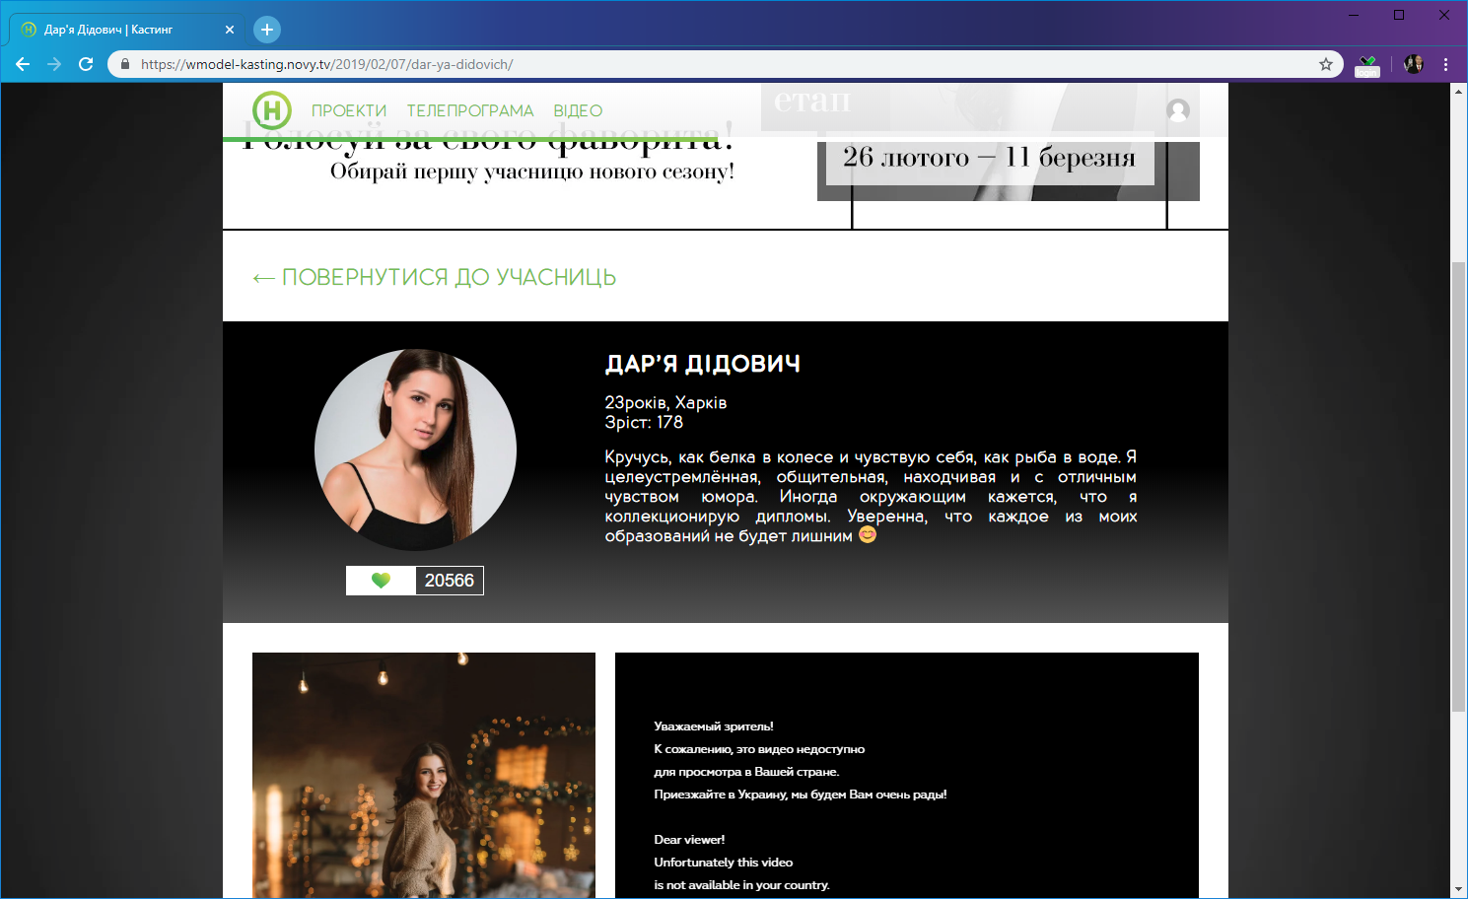Image resolution: width=1468 pixels, height=899 pixels.
Task: Vote with the green heart button
Action: tap(381, 581)
